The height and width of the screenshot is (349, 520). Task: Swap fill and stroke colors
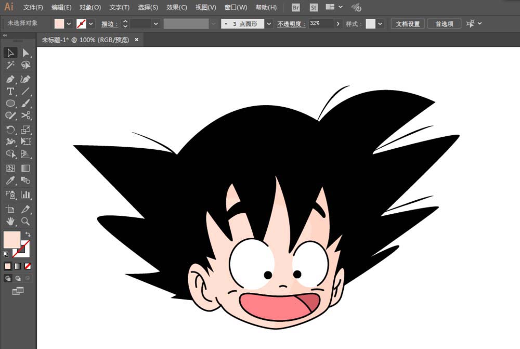click(28, 234)
